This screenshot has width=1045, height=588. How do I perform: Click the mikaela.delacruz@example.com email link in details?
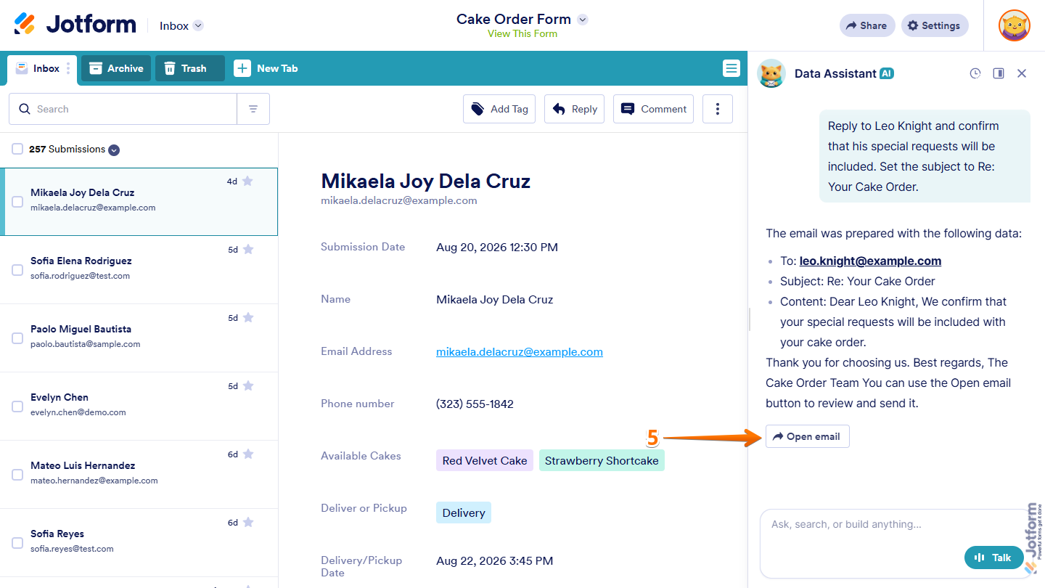tap(520, 351)
